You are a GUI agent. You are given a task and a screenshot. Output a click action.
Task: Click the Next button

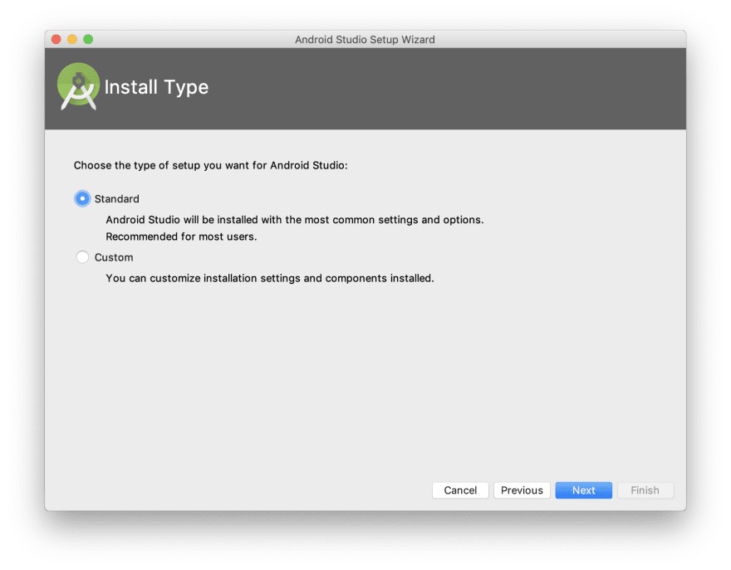(x=583, y=490)
